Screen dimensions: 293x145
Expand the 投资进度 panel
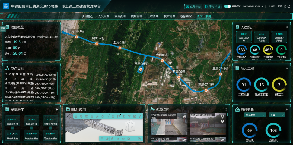pyautogui.click(x=57, y=110)
